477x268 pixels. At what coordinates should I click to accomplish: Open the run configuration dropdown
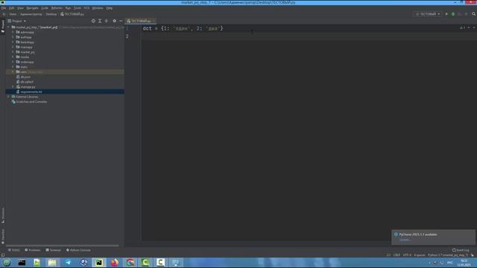click(x=428, y=14)
